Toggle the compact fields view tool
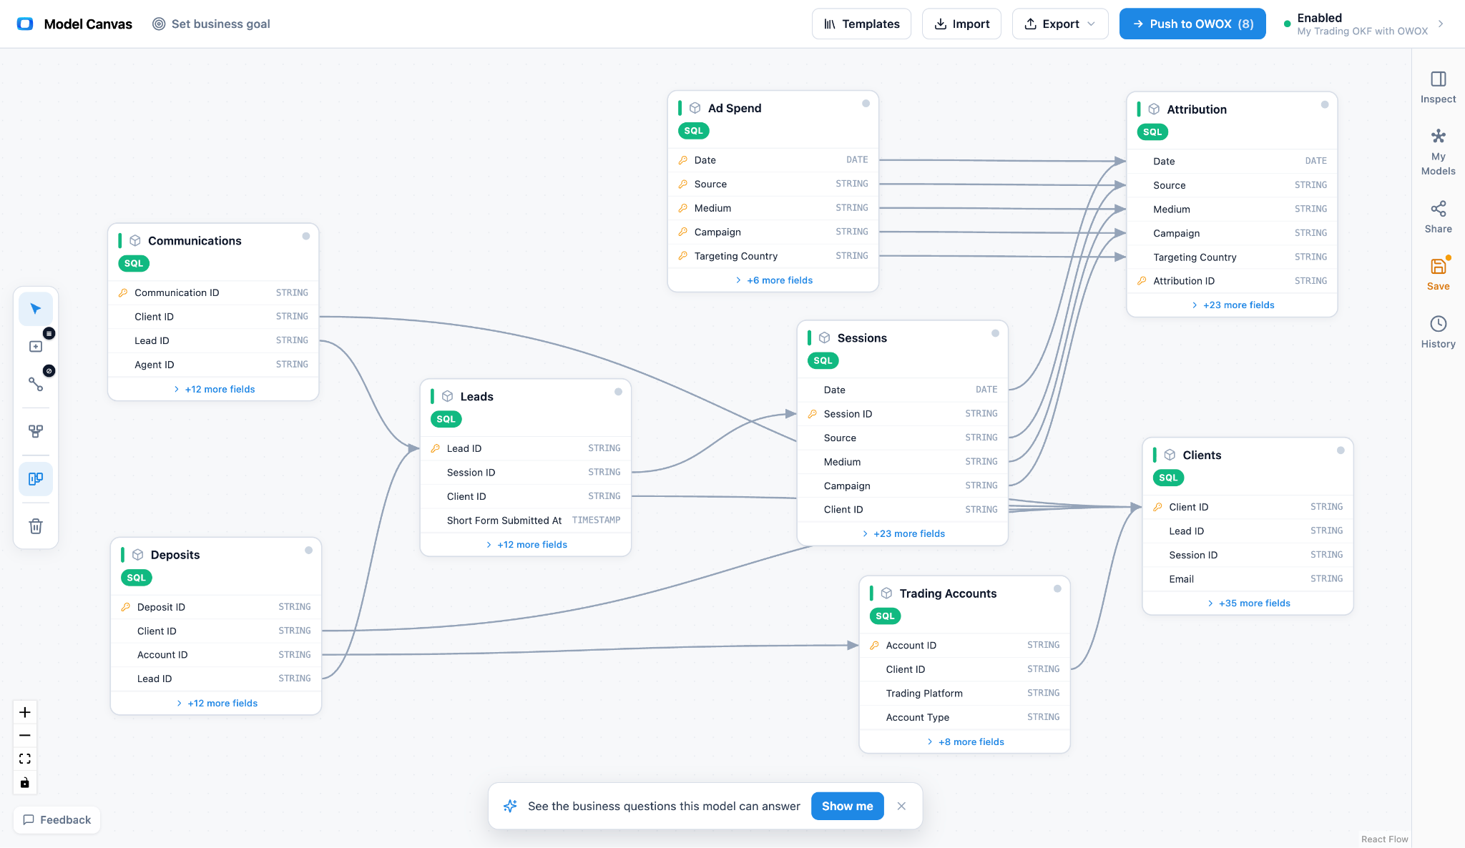 (36, 478)
